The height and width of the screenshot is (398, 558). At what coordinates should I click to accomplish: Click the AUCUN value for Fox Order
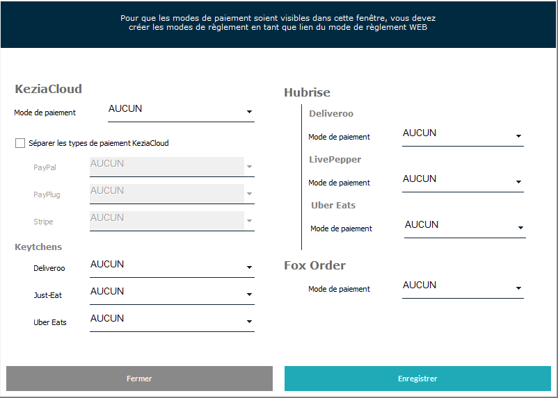[x=420, y=285]
